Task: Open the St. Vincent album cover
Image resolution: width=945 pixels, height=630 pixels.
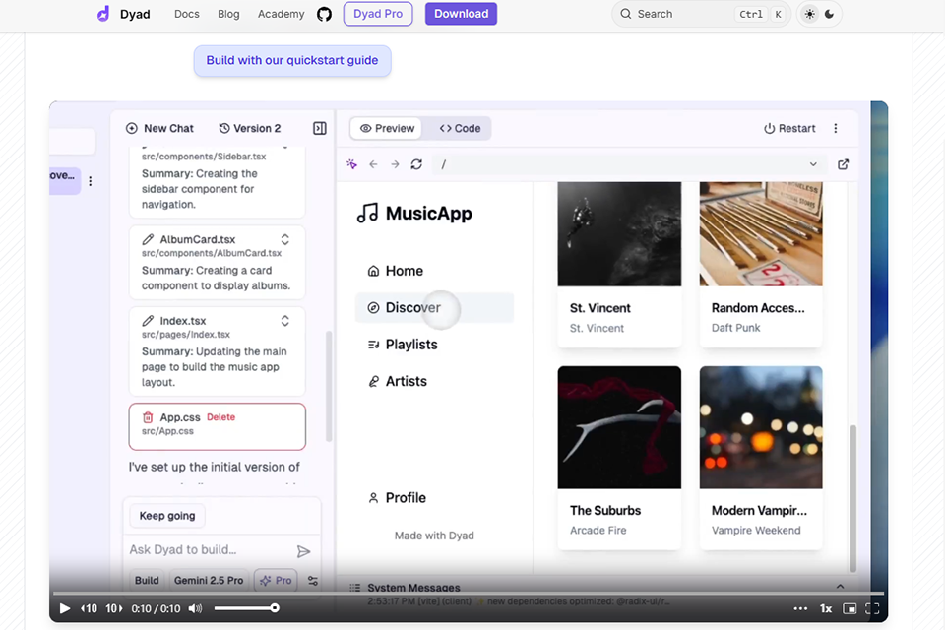Action: [619, 234]
